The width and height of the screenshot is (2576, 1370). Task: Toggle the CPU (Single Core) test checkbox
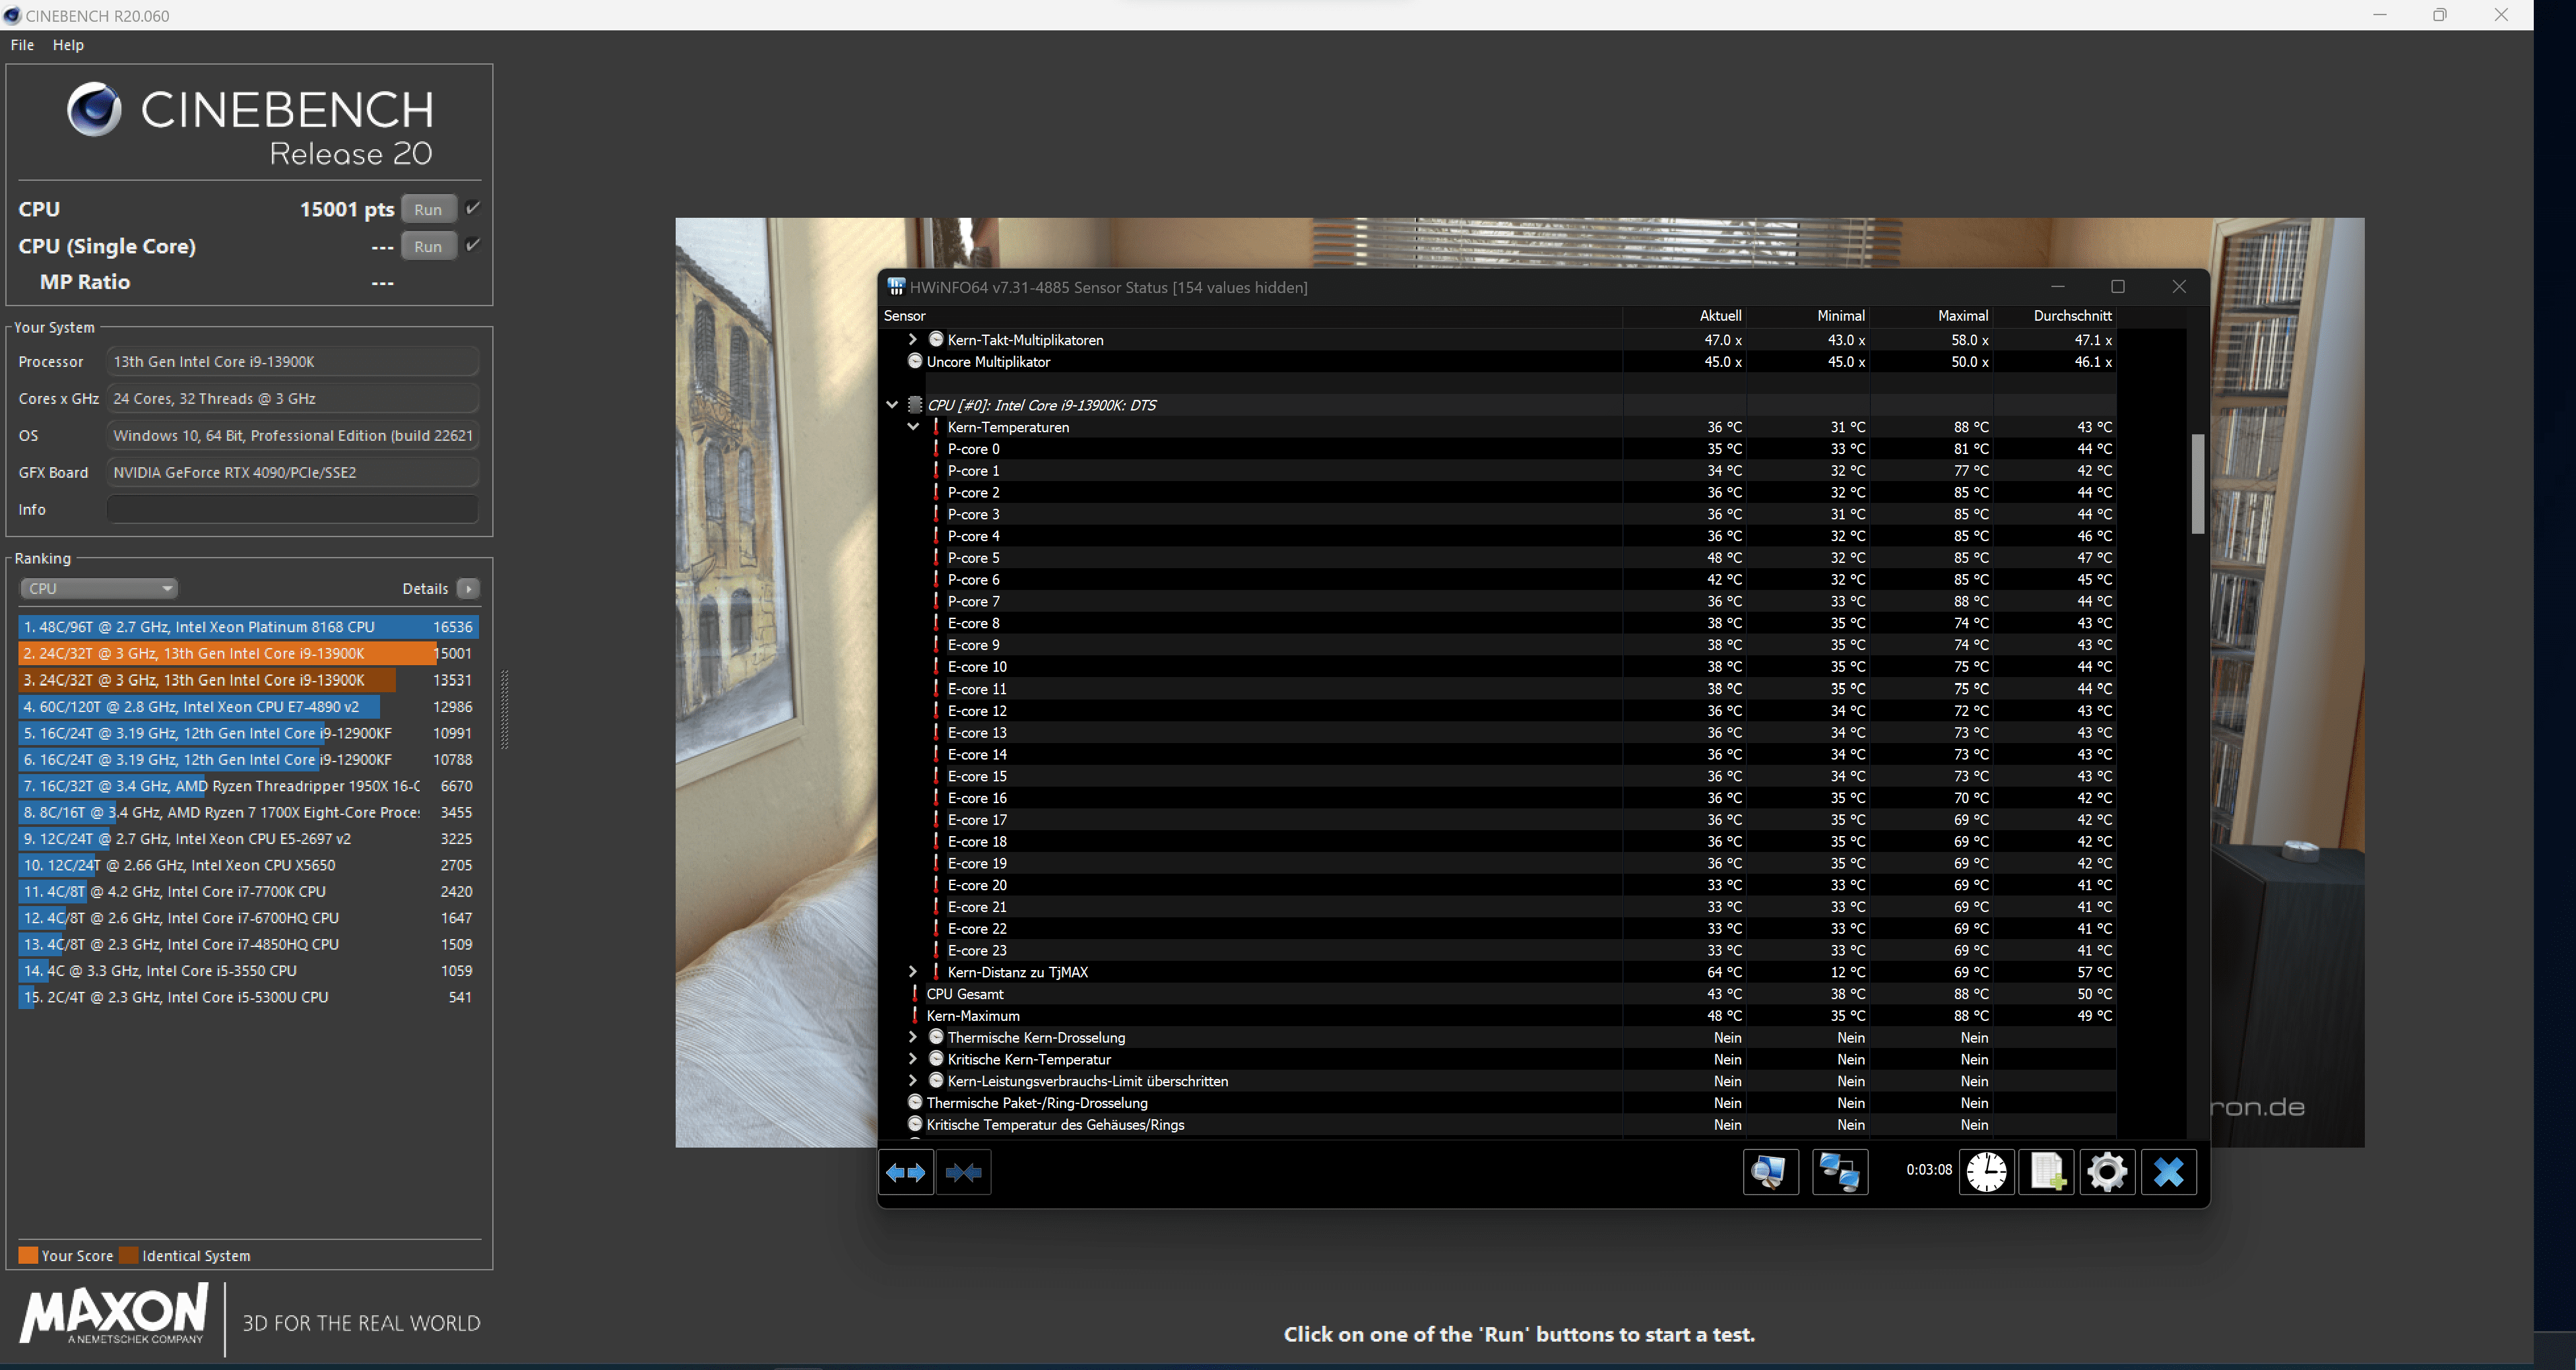pos(473,245)
